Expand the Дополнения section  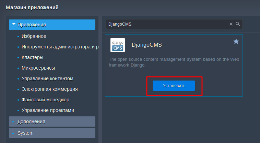52,121
